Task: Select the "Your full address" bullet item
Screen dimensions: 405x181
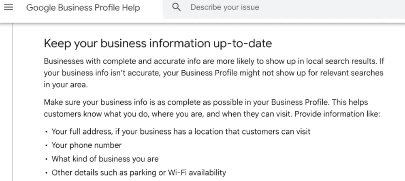Action: [181, 131]
